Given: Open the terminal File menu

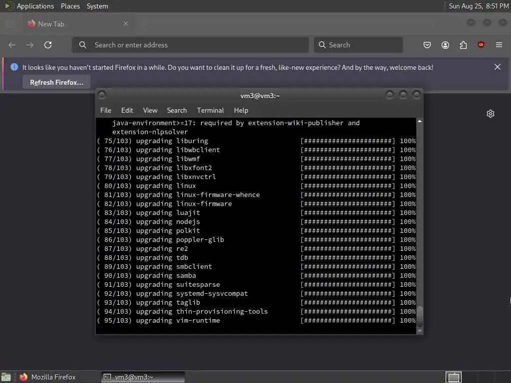Looking at the screenshot, I should [106, 110].
